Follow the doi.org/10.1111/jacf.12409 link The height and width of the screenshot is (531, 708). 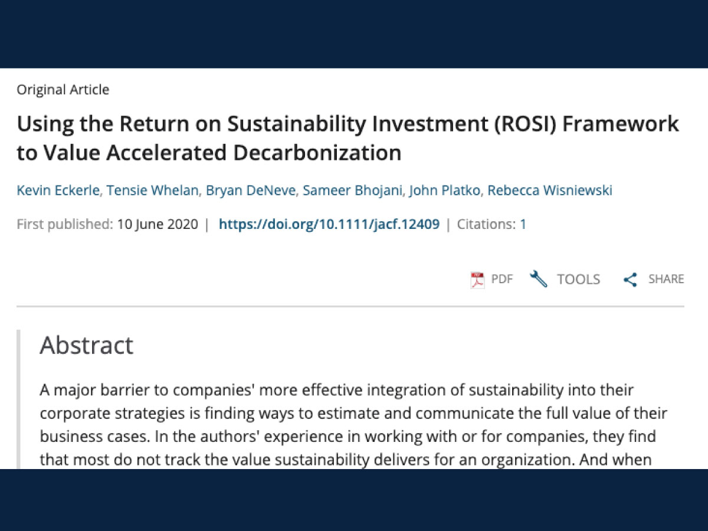tap(329, 224)
